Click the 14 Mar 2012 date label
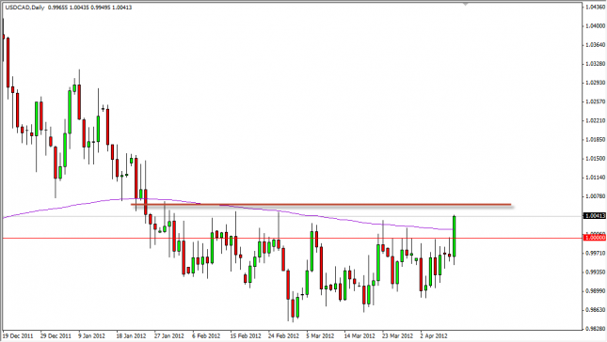Screen dimensions: 607x342 (359, 335)
